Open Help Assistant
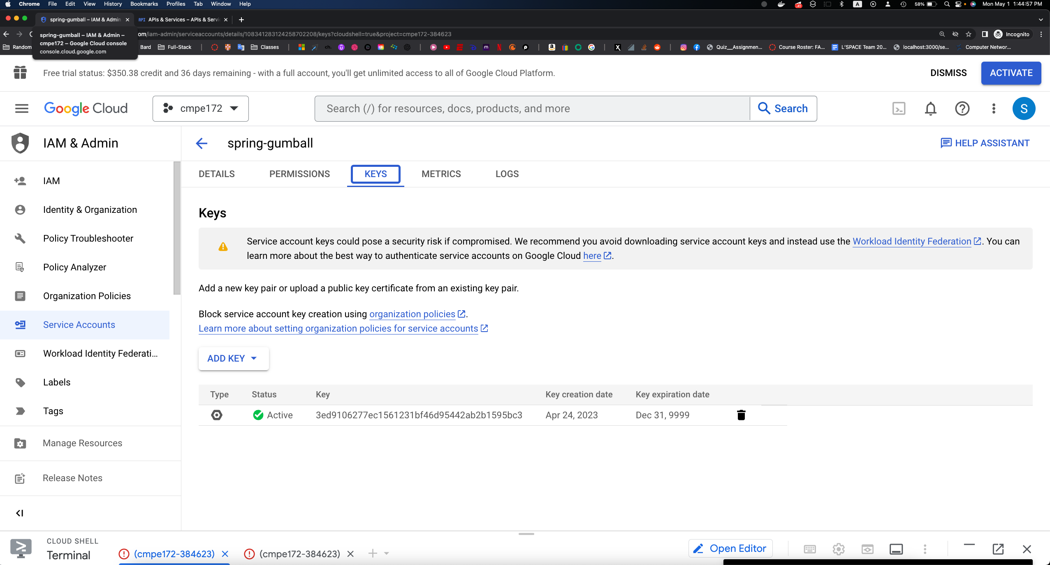Viewport: 1050px width, 565px height. pyautogui.click(x=986, y=143)
